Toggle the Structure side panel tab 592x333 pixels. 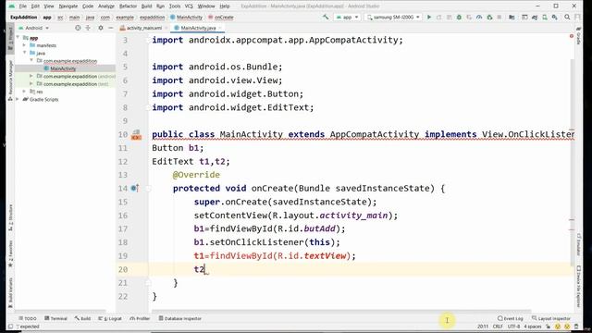10,217
